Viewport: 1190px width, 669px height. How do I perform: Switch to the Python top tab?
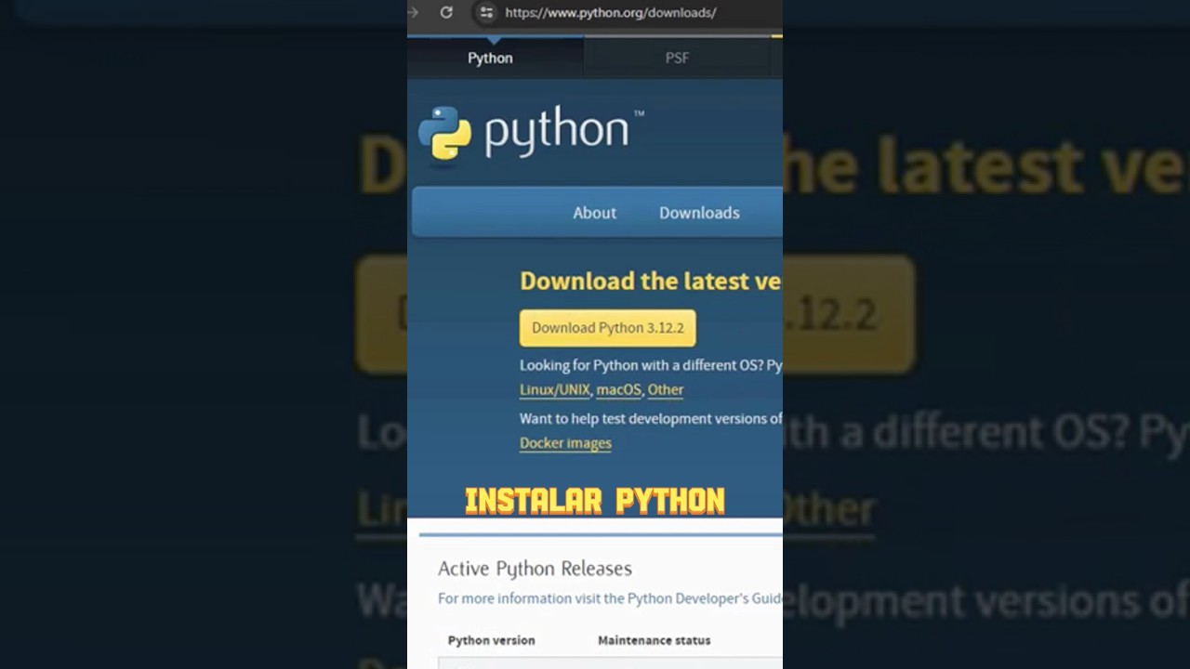pyautogui.click(x=490, y=58)
